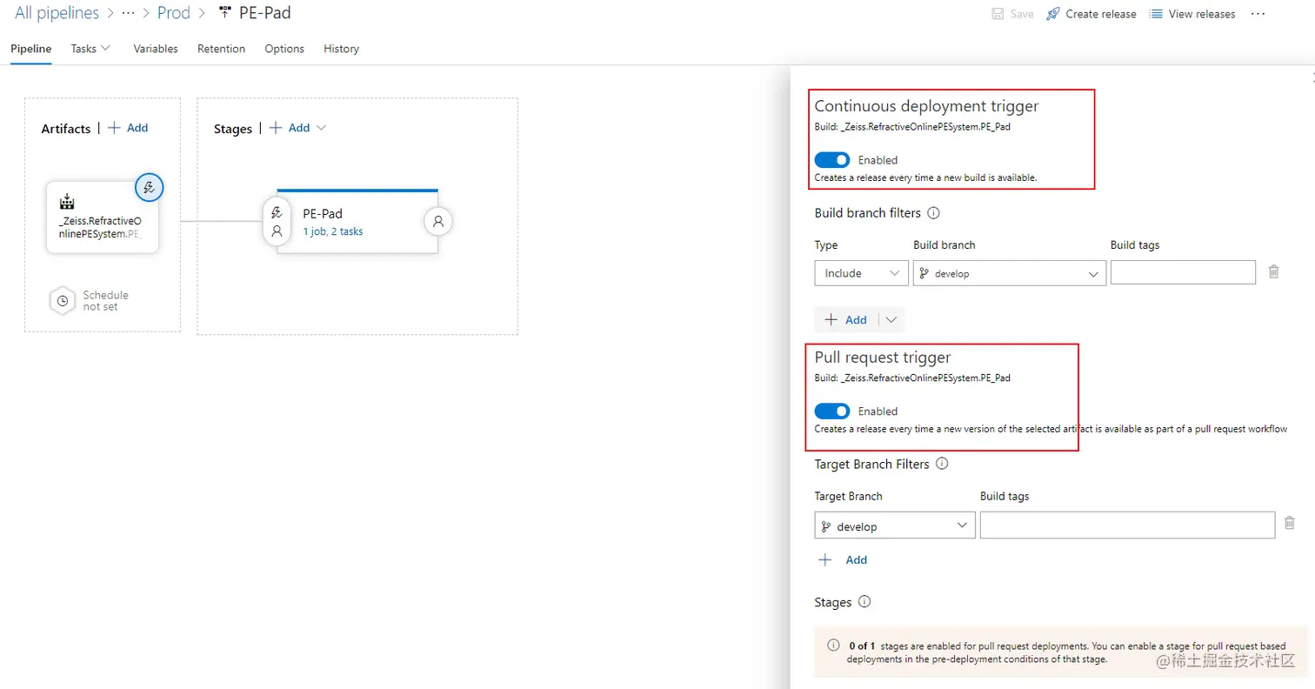Expand the chevron next to build branch Add button

[891, 320]
